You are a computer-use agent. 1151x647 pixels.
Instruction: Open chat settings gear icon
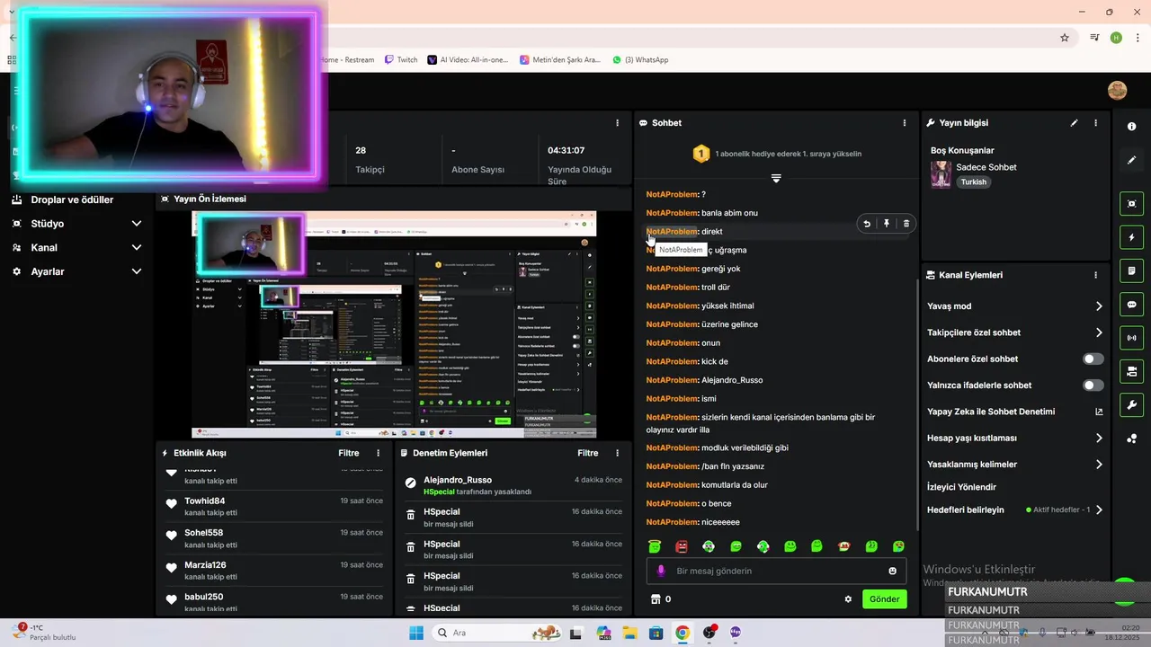tap(848, 599)
